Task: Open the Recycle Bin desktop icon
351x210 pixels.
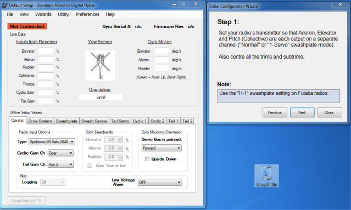Action: click(266, 175)
